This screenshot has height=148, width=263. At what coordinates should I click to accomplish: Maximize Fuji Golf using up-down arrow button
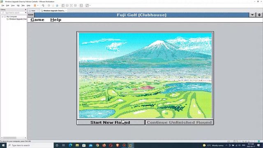pyautogui.click(x=259, y=15)
